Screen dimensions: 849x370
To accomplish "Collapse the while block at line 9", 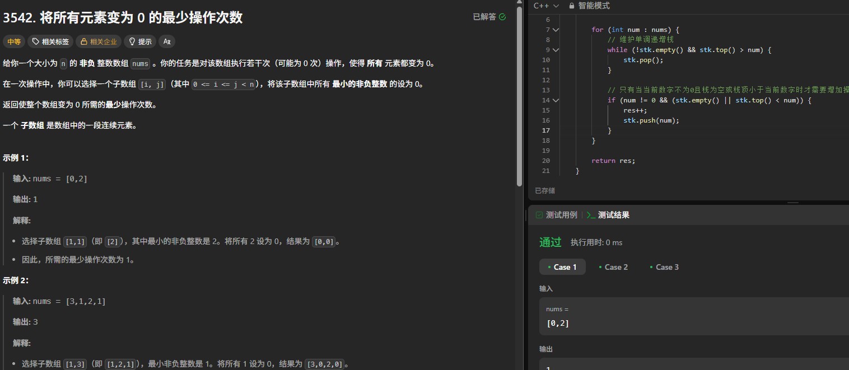I will 556,50.
